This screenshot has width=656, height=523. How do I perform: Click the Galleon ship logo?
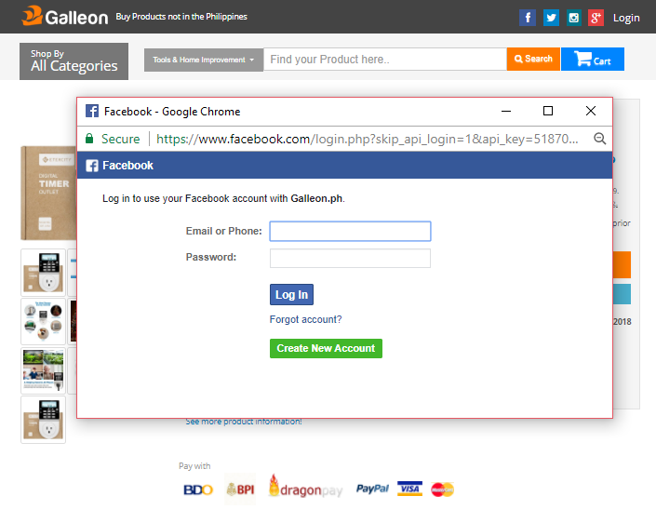click(32, 16)
